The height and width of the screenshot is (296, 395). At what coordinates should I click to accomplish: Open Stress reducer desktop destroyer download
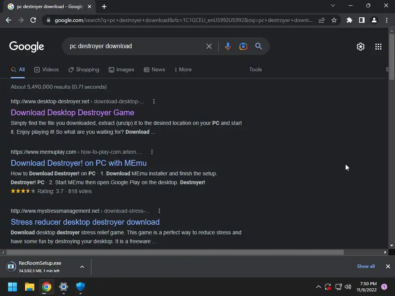pos(85,222)
